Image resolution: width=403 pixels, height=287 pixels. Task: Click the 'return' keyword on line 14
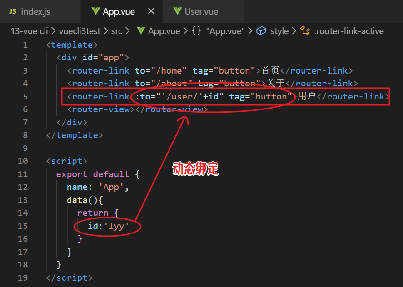pos(93,213)
